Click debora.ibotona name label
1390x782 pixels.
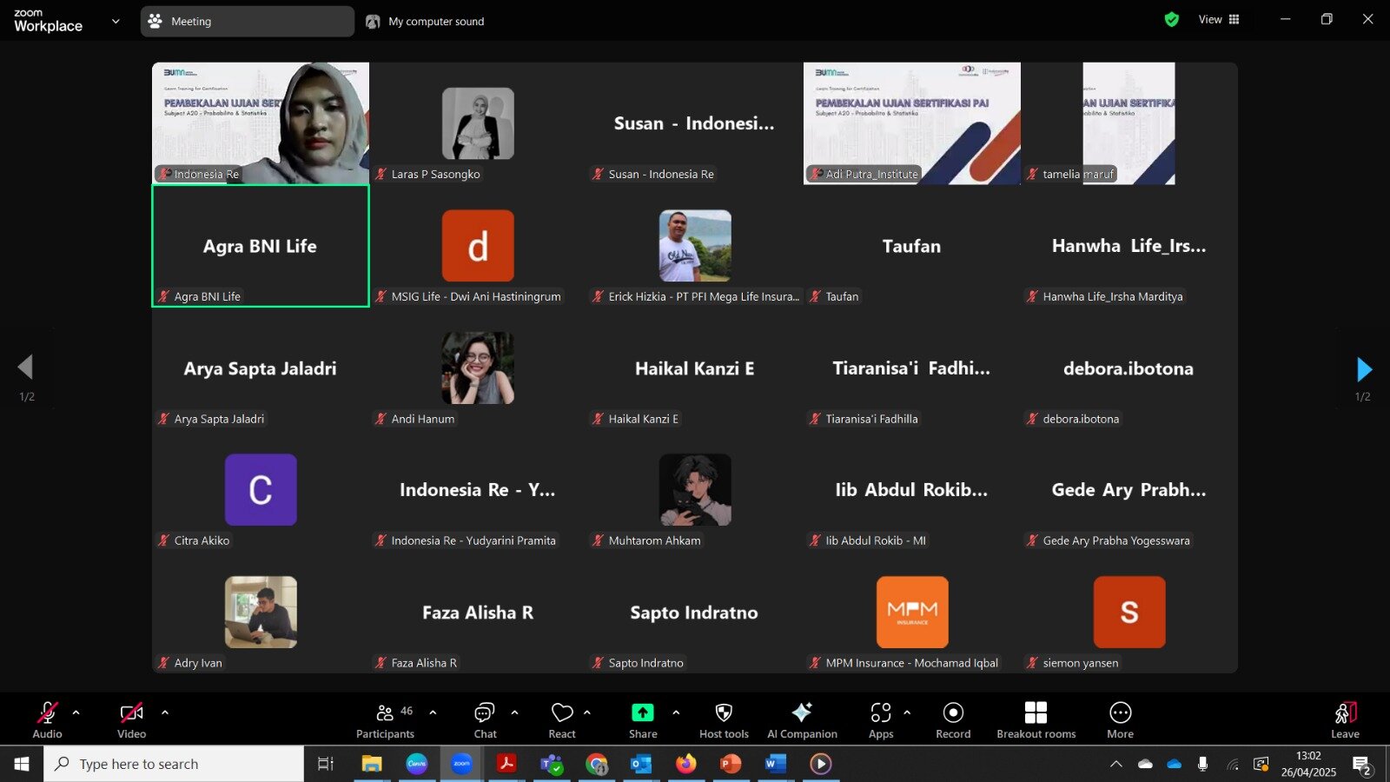1081,419
